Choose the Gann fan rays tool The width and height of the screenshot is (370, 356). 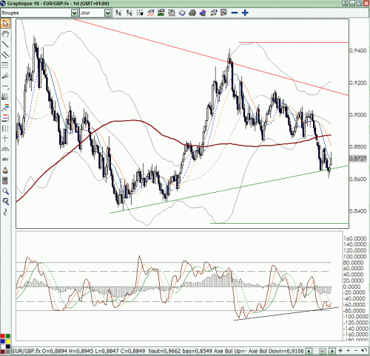coord(5,97)
